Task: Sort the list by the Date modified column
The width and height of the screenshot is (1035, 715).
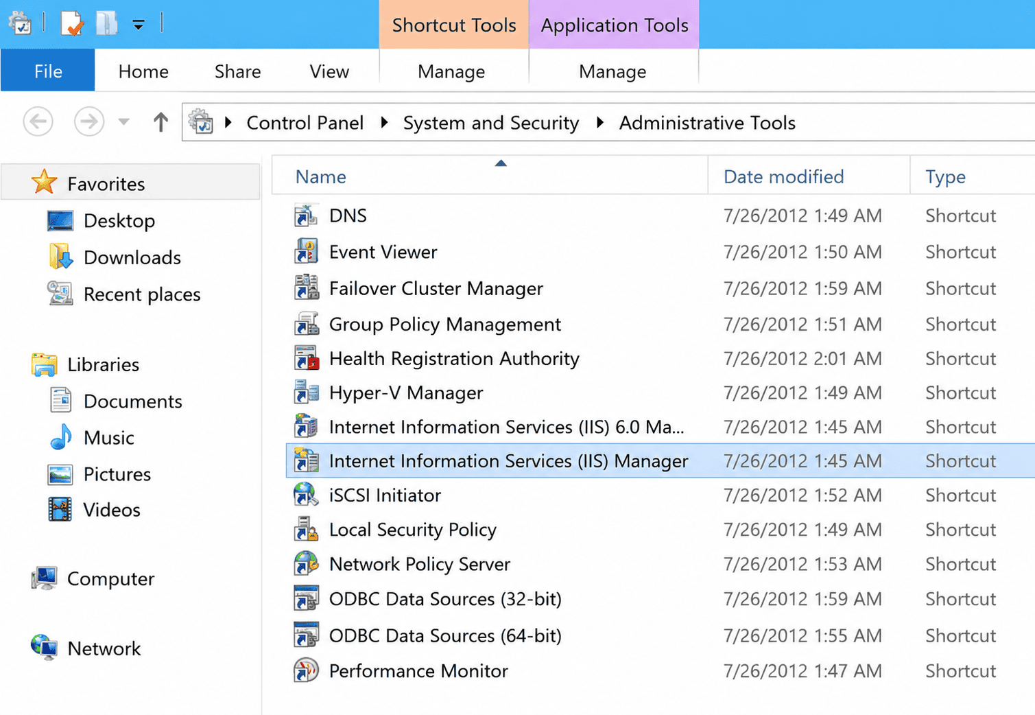Action: click(783, 176)
